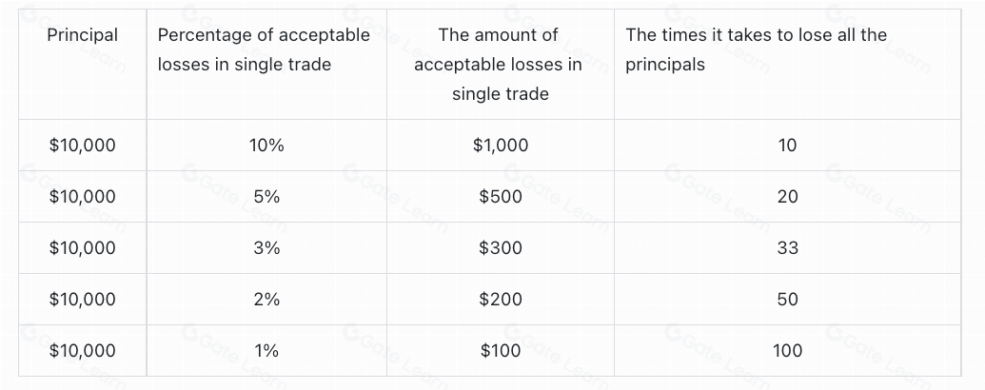The image size is (985, 390).
Task: Click the times to lose principals header
Action: click(756, 49)
